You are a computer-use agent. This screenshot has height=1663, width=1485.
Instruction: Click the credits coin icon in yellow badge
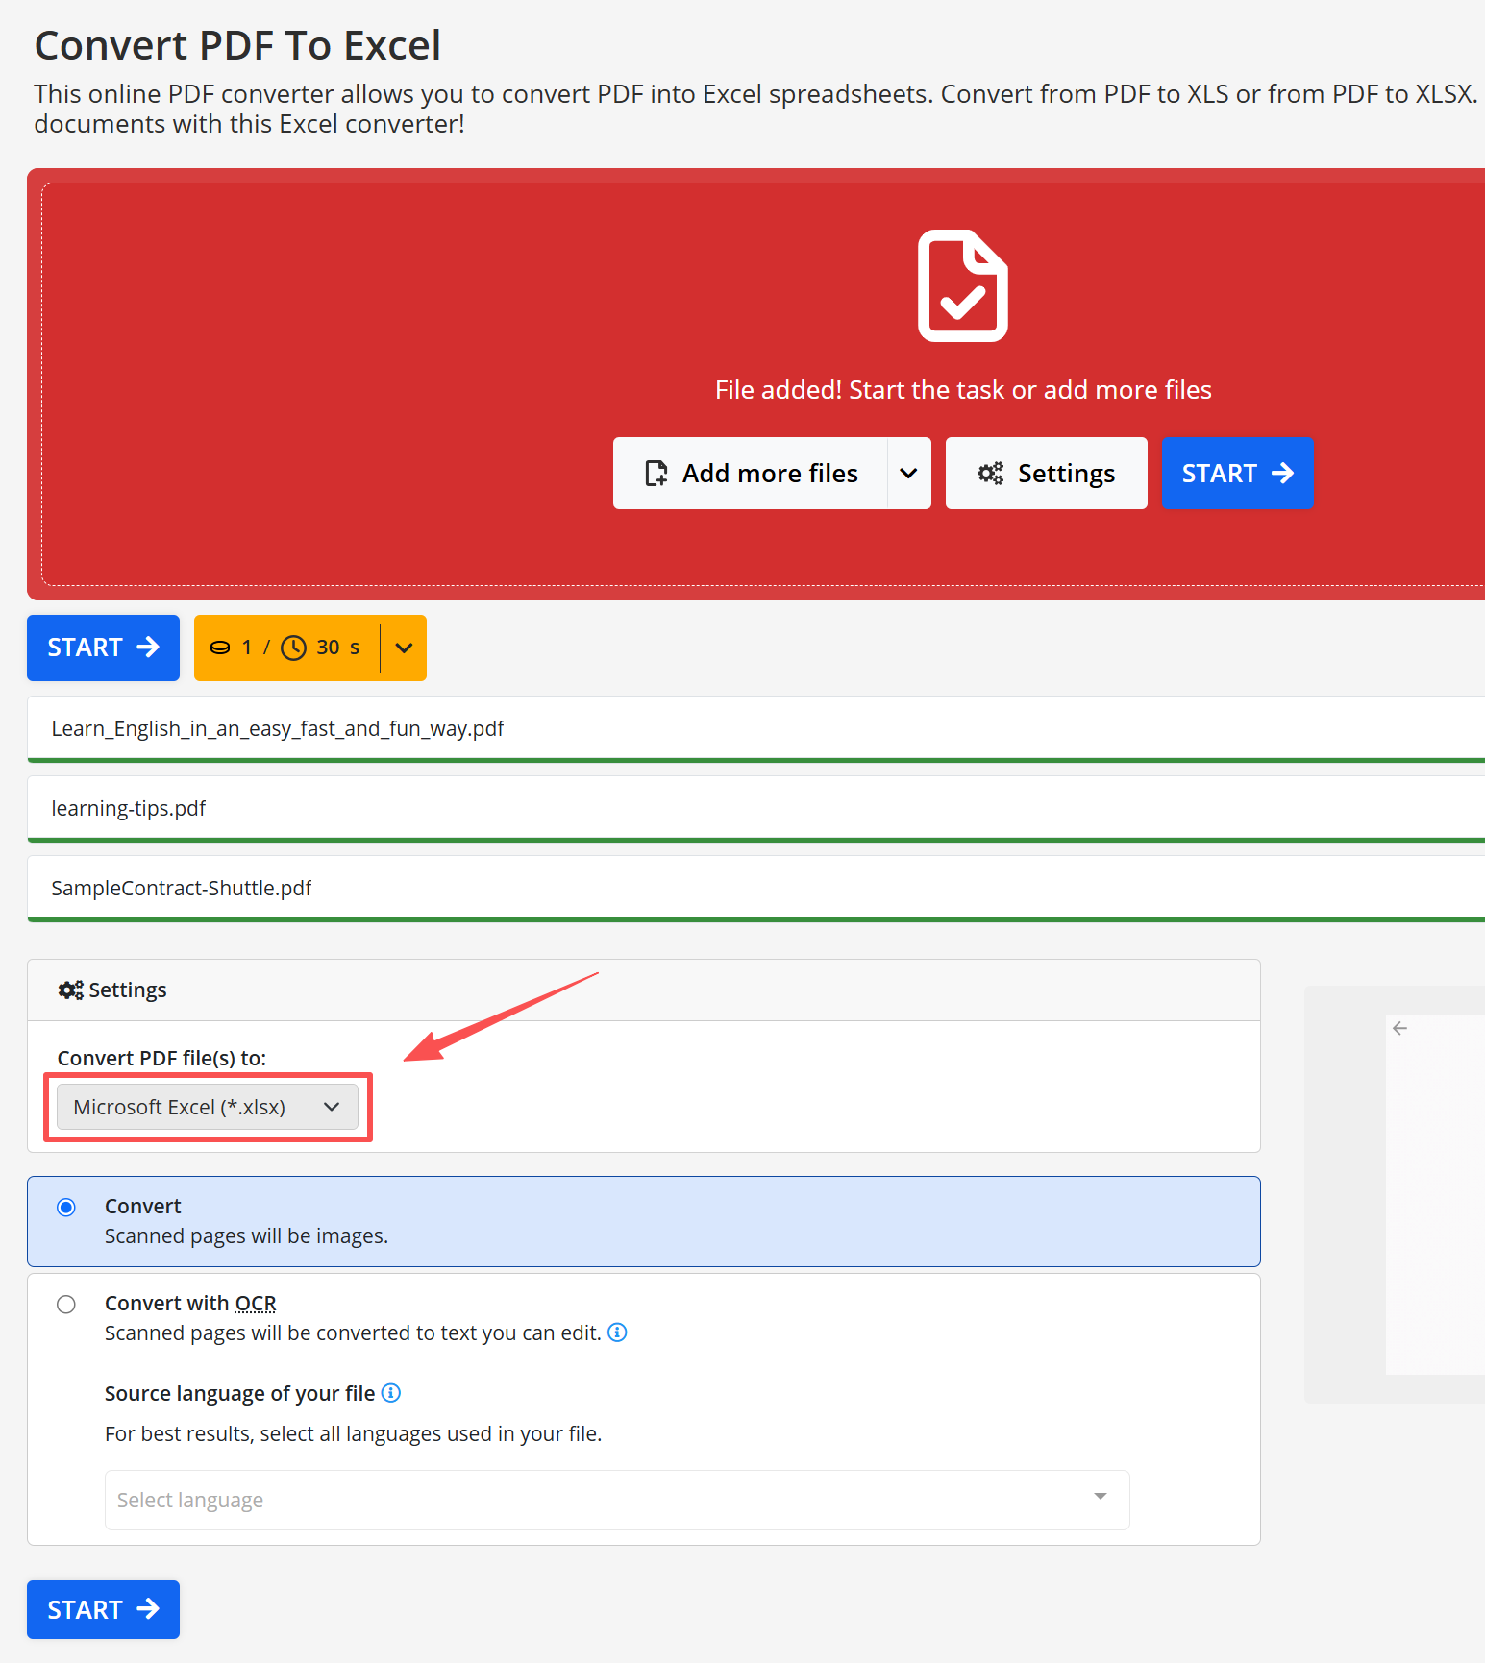click(x=220, y=648)
